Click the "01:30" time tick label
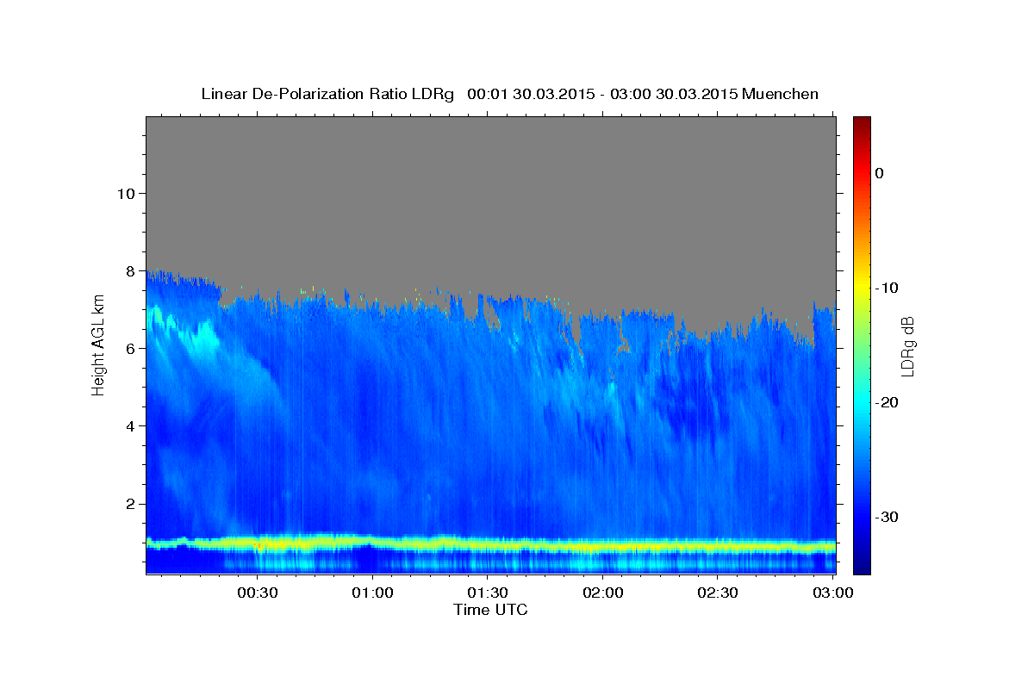Image resolution: width=1034 pixels, height=689 pixels. 488,593
